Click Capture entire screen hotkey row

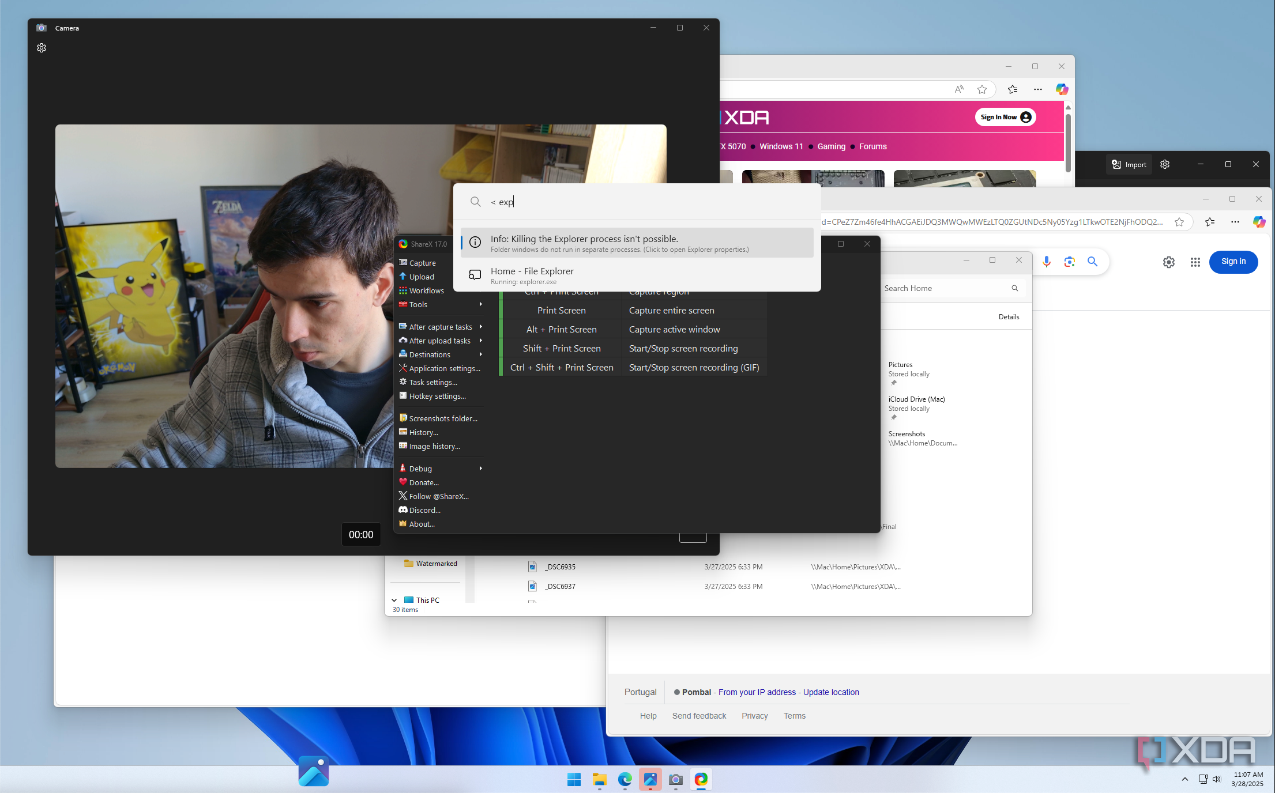click(x=634, y=310)
